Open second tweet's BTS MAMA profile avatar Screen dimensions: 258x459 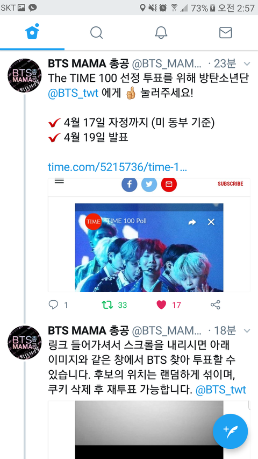coord(25,343)
